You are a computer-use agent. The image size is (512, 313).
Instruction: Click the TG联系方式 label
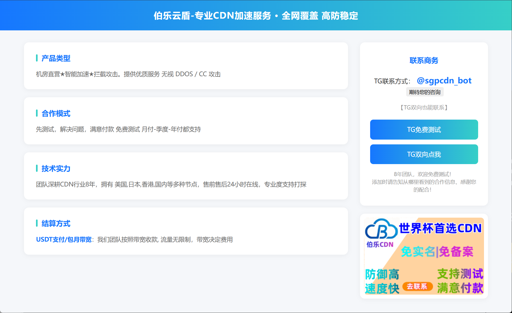click(392, 81)
